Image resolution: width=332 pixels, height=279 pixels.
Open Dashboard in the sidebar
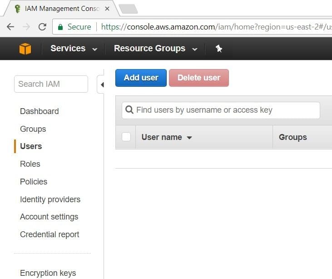coord(40,111)
